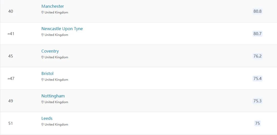Select the 75 score badge for Leeds
This screenshot has width=277, height=135.
(258, 123)
